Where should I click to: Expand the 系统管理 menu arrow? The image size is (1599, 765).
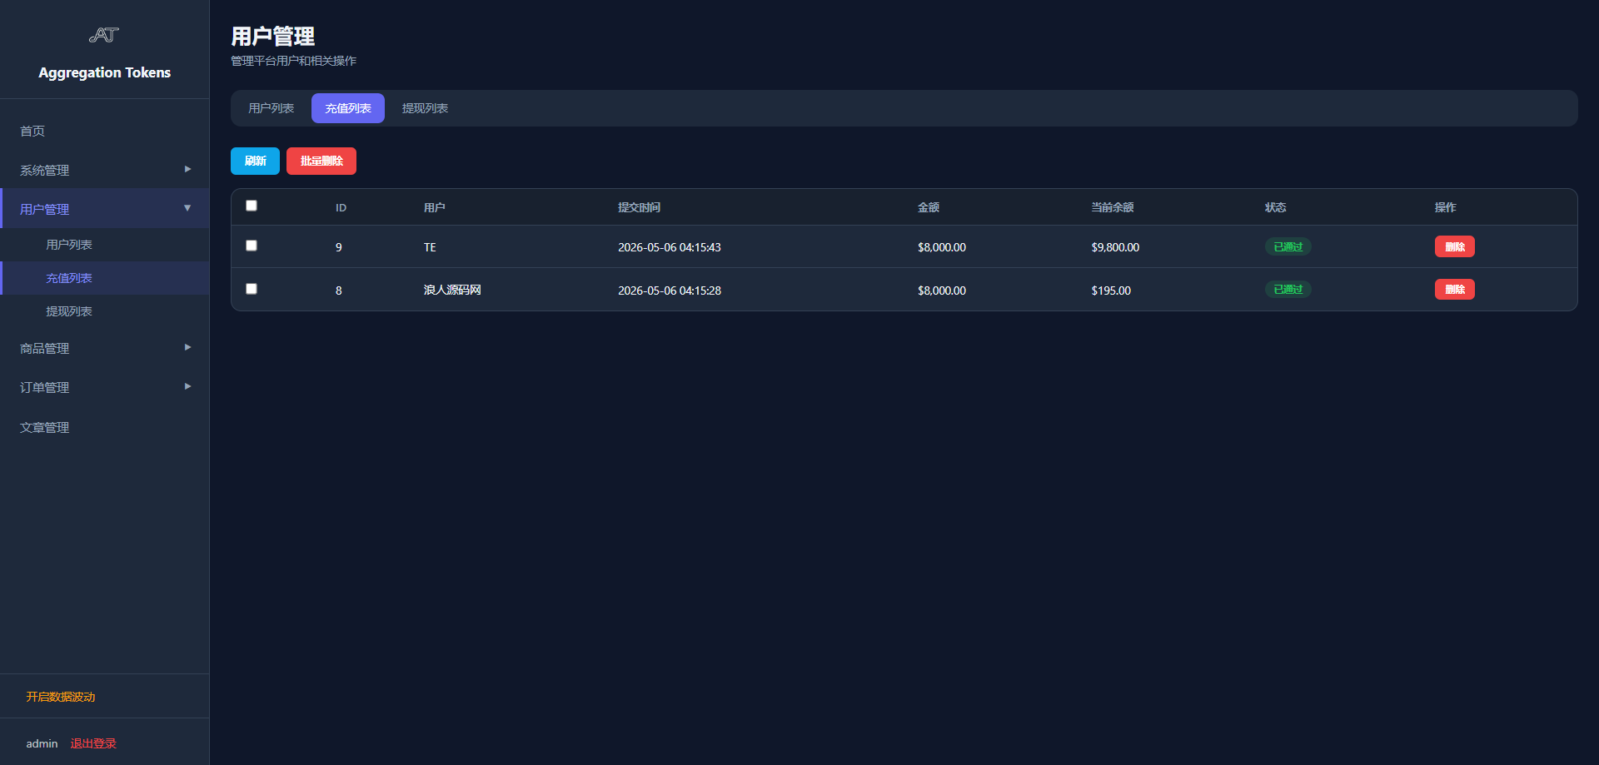(187, 169)
